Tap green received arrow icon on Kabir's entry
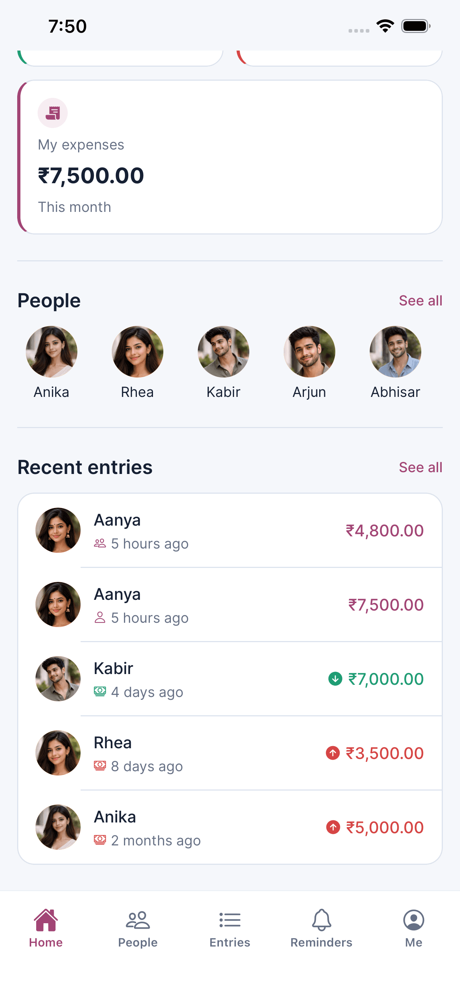Screen dimensions: 460x996 [335, 679]
